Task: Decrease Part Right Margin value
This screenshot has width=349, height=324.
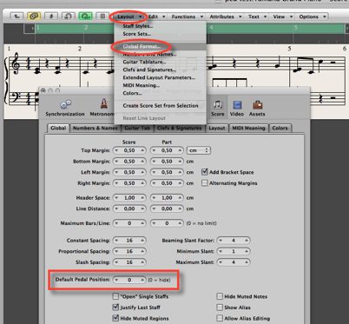Action: 154,183
